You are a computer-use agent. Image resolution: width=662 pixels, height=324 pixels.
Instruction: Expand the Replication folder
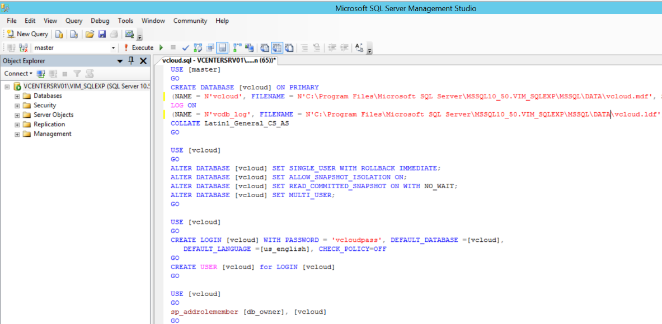tap(17, 124)
